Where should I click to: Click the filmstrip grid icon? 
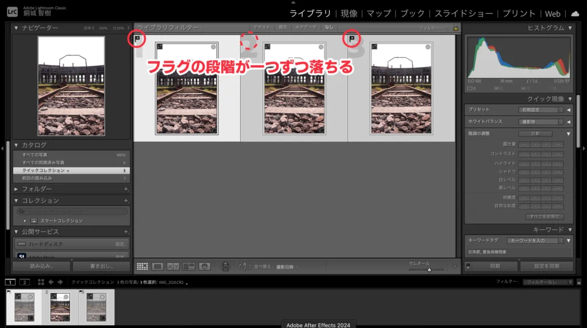click(x=41, y=282)
